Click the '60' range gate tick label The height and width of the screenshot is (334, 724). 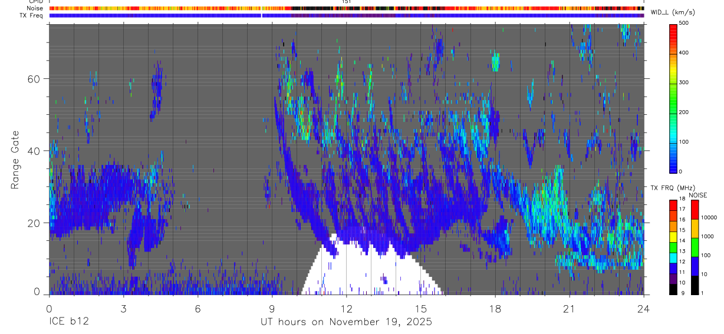coord(34,79)
